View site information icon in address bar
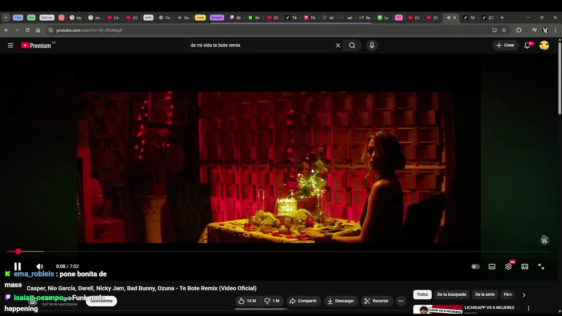 tap(50, 30)
